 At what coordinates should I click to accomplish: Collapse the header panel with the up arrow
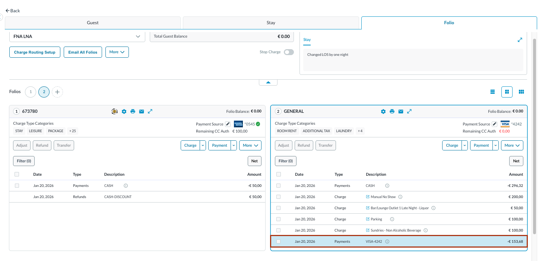pyautogui.click(x=268, y=82)
